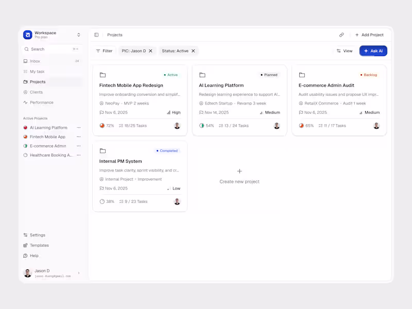Image resolution: width=412 pixels, height=309 pixels.
Task: Open Settings from the sidebar
Action: [37, 235]
